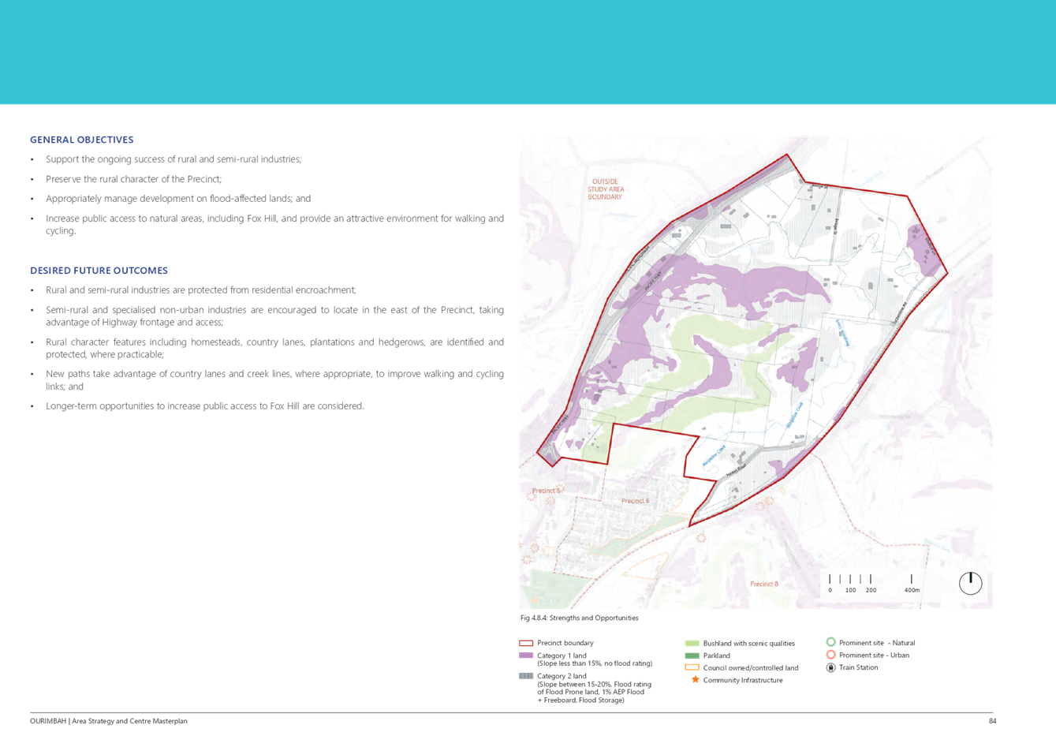The width and height of the screenshot is (1056, 747).
Task: Click the north arrow compass icon
Action: point(970,583)
